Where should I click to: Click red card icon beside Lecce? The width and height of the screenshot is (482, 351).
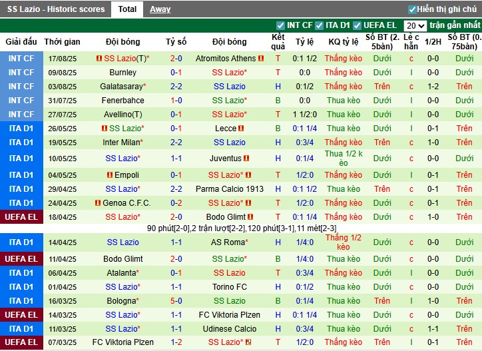pyautogui.click(x=241, y=129)
